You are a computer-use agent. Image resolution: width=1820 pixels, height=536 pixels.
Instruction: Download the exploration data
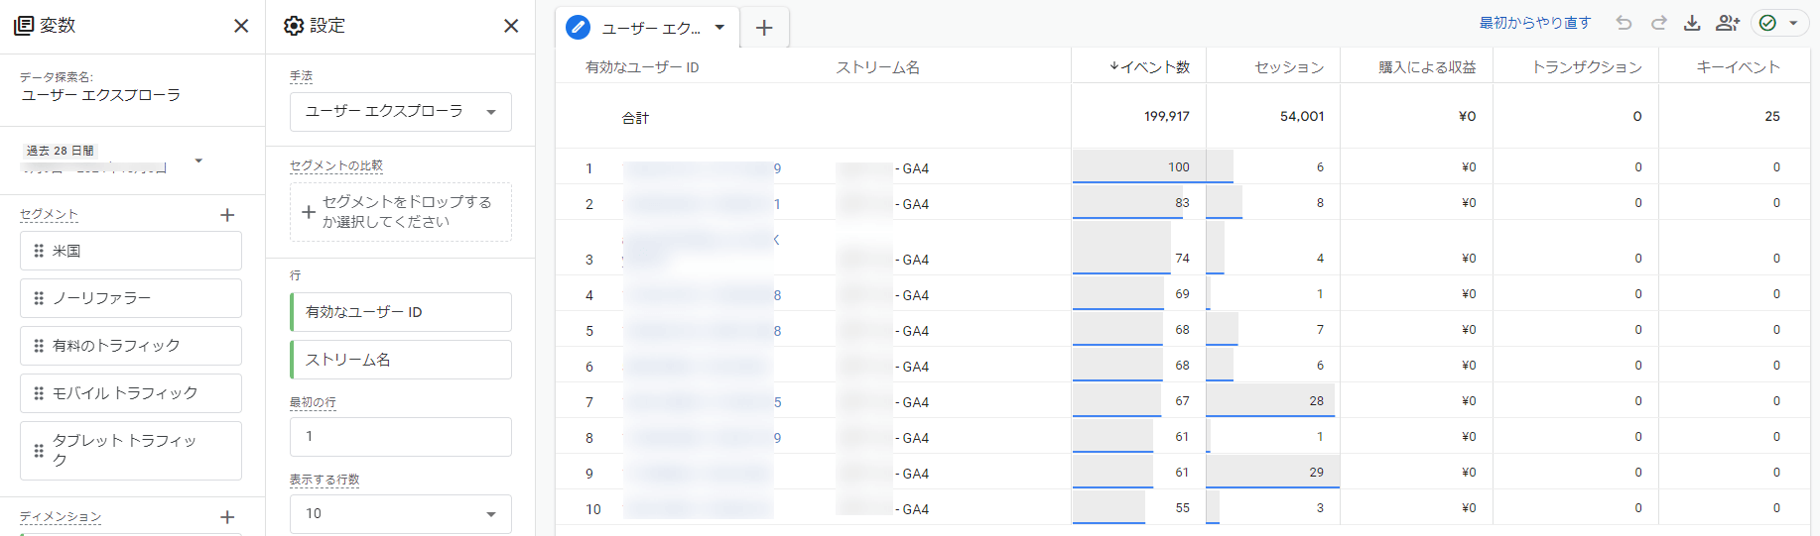(1692, 23)
